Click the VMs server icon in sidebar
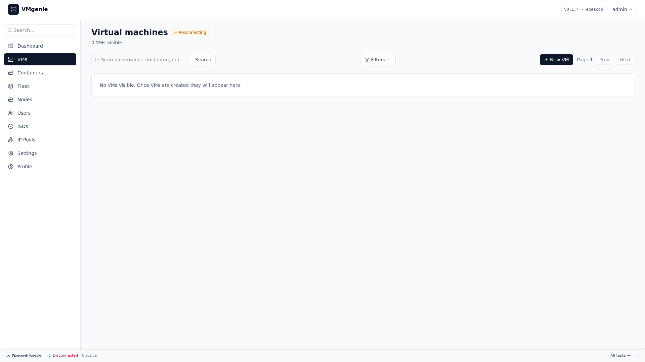645x362 pixels. (11, 59)
